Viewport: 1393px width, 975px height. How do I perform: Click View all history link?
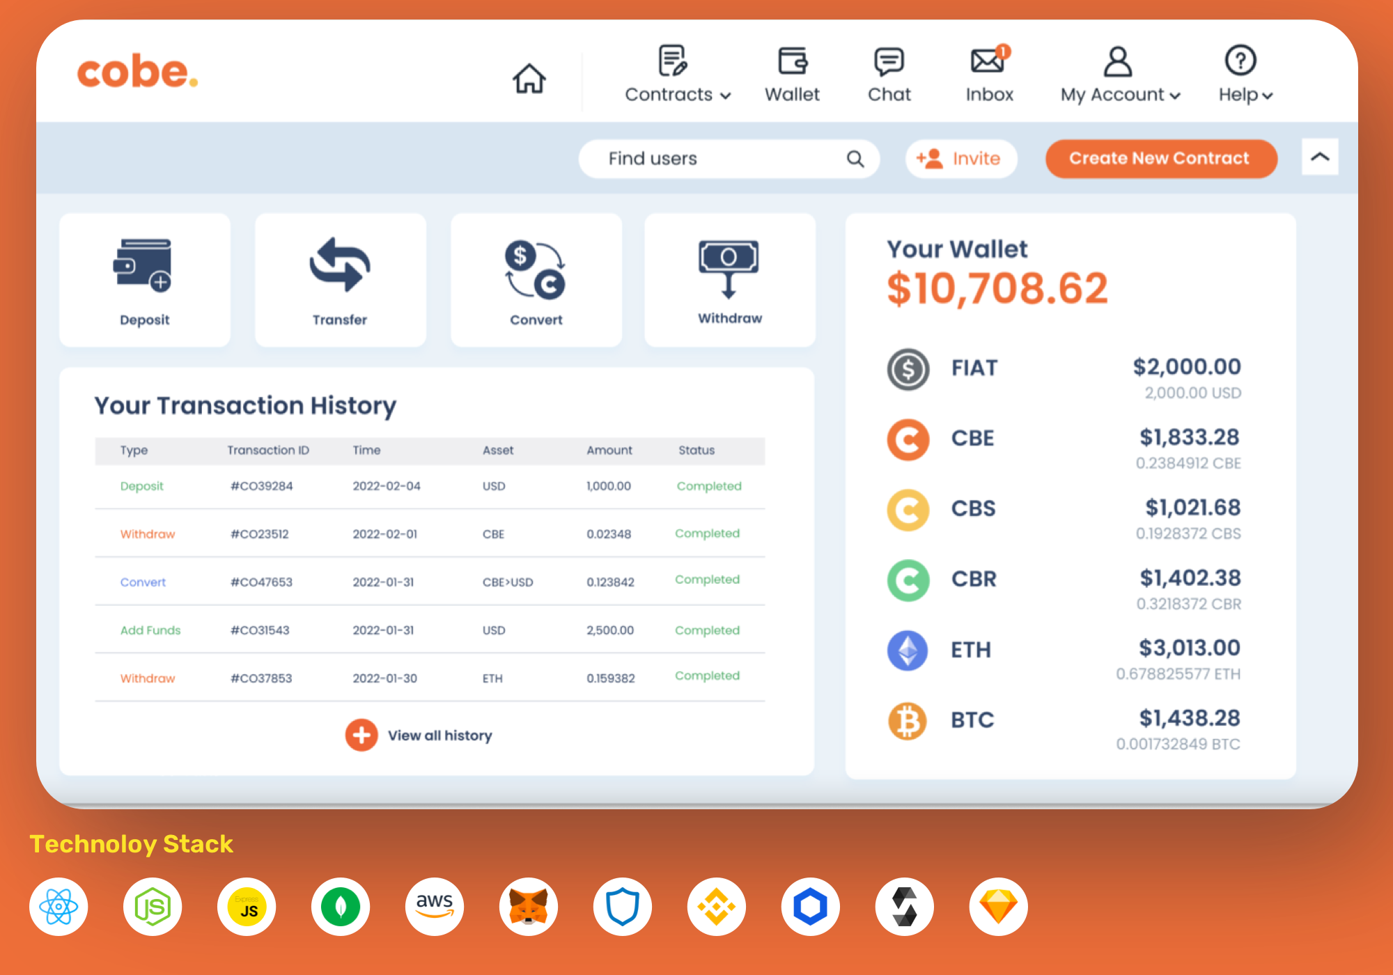pyautogui.click(x=439, y=735)
